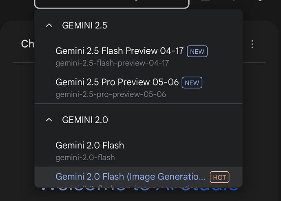The width and height of the screenshot is (281, 201).
Task: Click NEW badge beside Pro Preview 05-06
Action: (192, 83)
